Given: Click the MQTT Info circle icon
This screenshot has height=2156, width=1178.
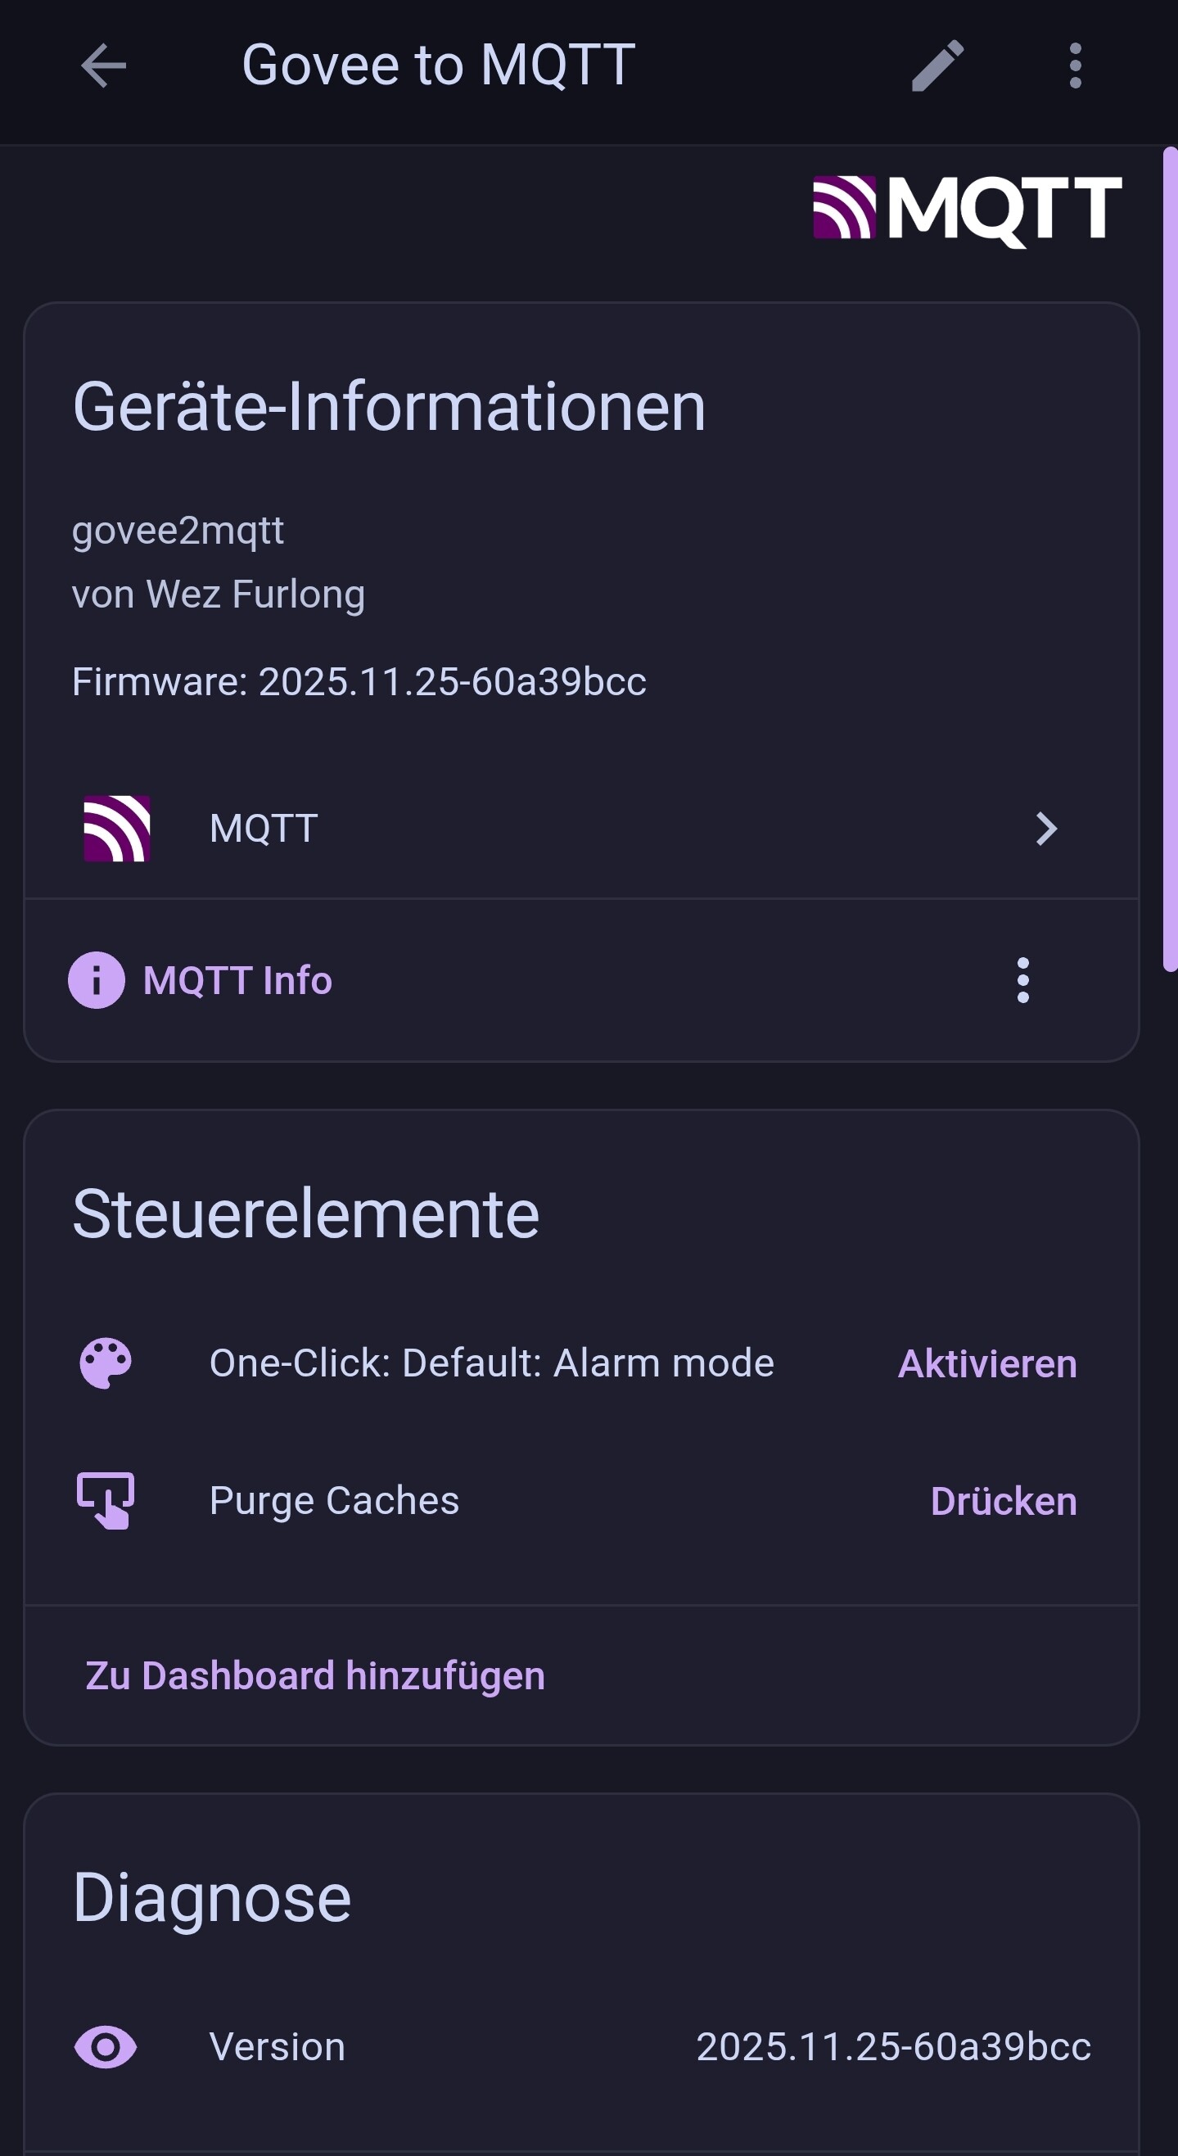Looking at the screenshot, I should click(x=97, y=980).
